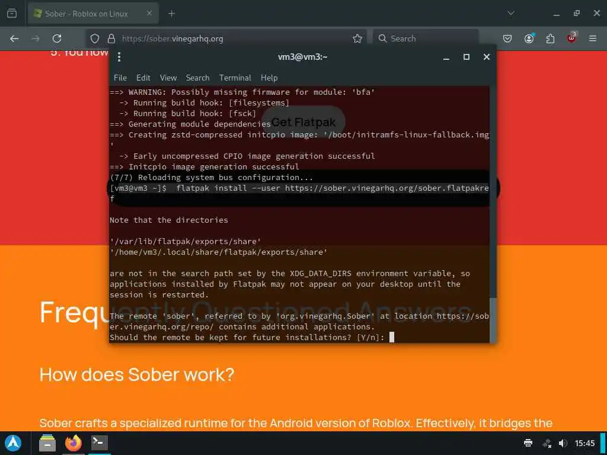Screen dimensions: 607x455
Task: Open a new Firefox tab
Action: coord(171,14)
